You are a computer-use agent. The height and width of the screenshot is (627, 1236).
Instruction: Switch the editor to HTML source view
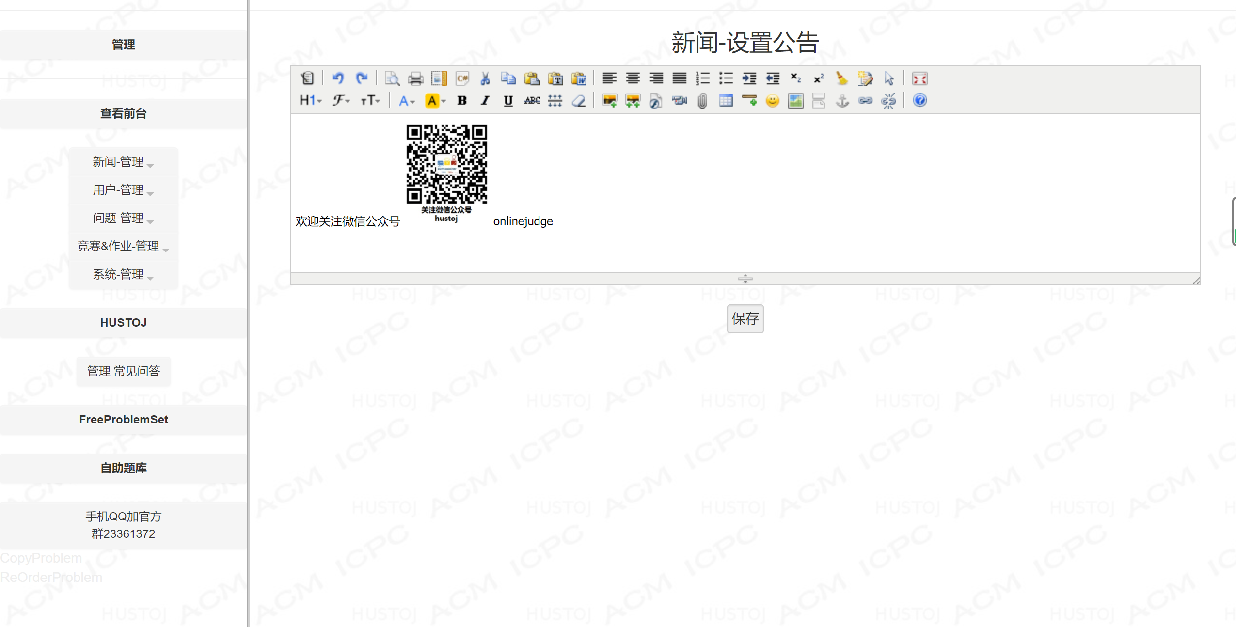(307, 78)
